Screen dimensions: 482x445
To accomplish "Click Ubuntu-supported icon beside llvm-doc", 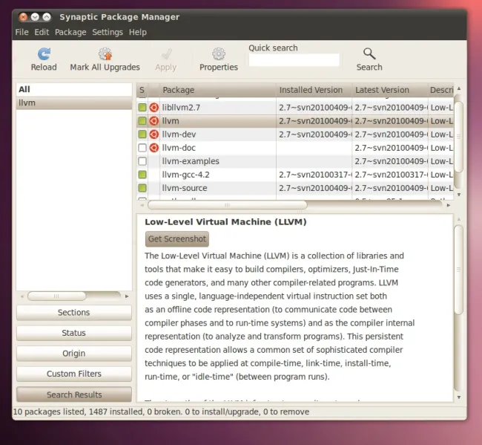I will coord(154,148).
